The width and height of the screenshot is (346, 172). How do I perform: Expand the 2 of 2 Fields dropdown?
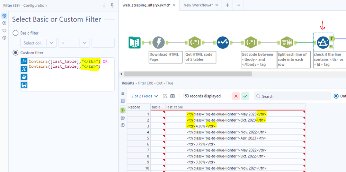click(x=145, y=96)
